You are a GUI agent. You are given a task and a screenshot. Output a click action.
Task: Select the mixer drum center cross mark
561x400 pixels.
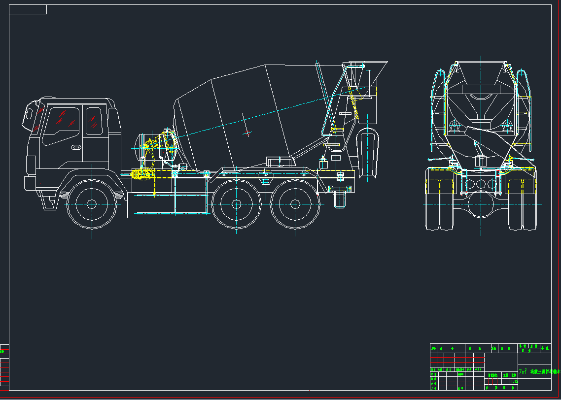pos(247,133)
